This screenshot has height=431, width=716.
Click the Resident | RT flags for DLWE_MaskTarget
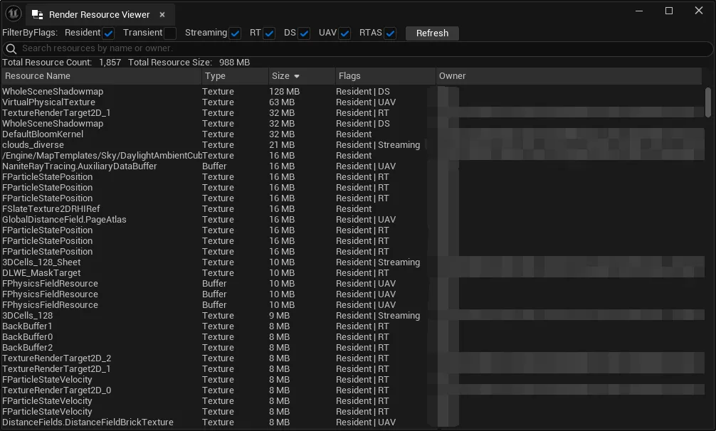(362, 272)
